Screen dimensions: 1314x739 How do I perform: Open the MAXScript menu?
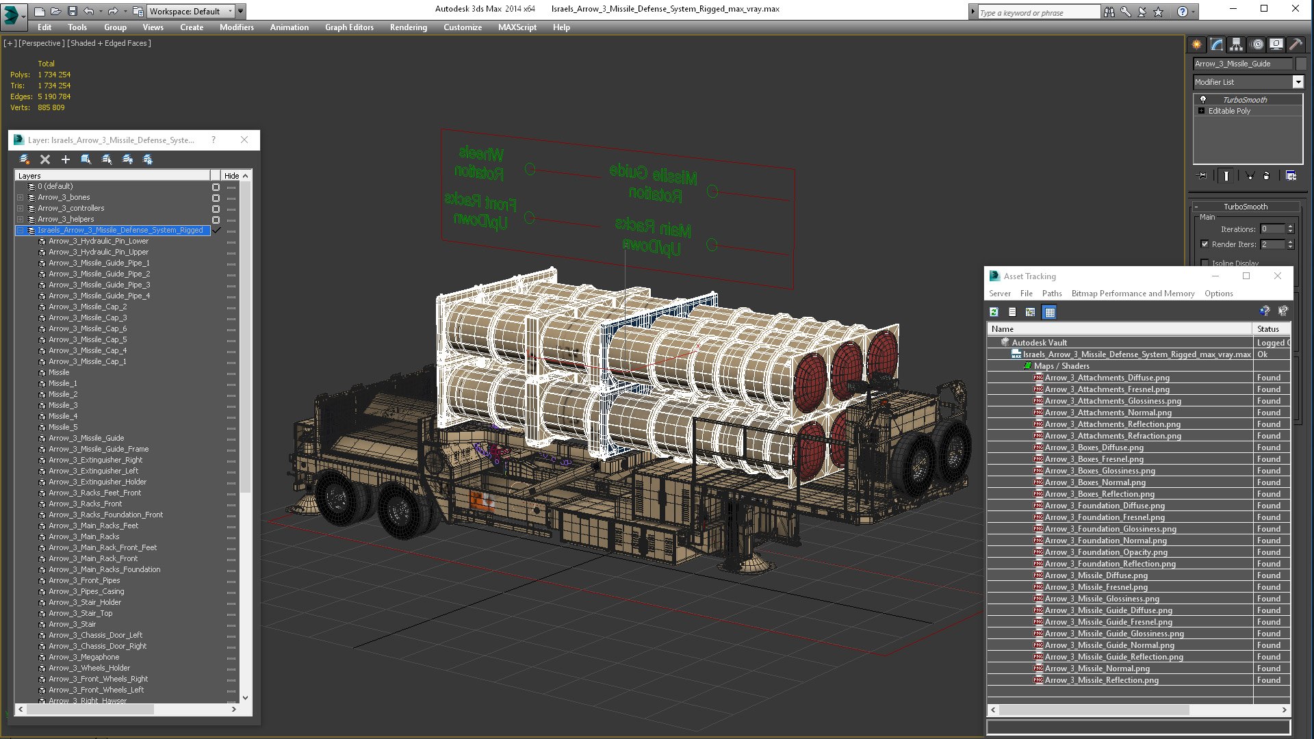click(x=517, y=27)
